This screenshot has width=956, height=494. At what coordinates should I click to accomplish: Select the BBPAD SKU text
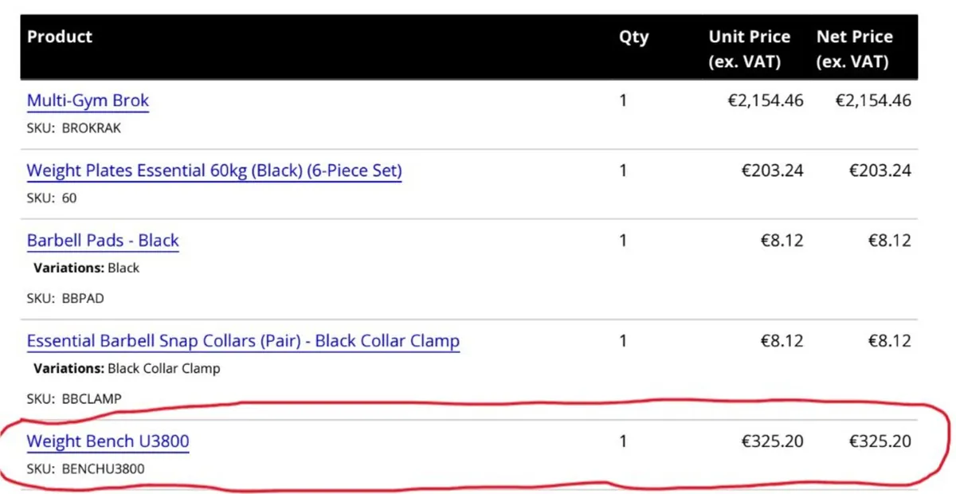click(x=83, y=298)
